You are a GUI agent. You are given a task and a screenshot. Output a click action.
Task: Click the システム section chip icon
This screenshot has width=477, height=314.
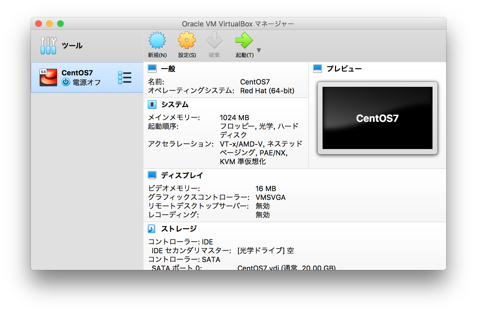pyautogui.click(x=152, y=104)
